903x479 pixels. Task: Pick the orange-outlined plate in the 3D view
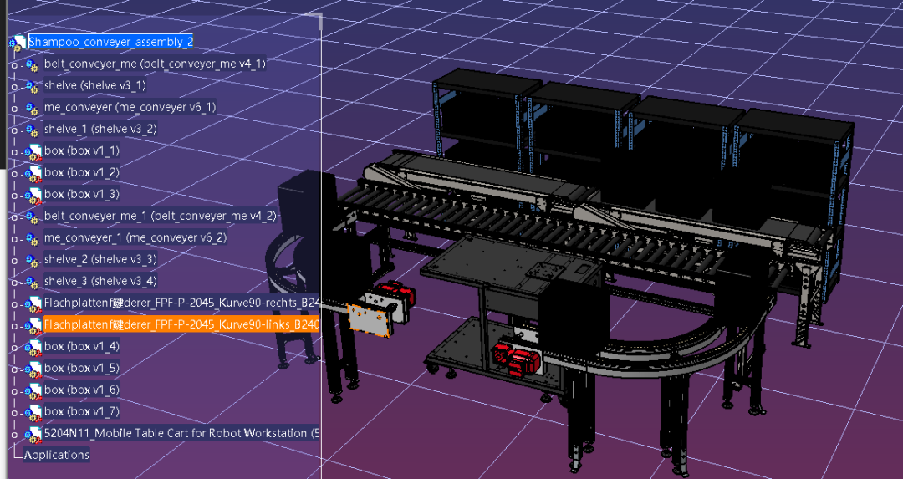[369, 320]
